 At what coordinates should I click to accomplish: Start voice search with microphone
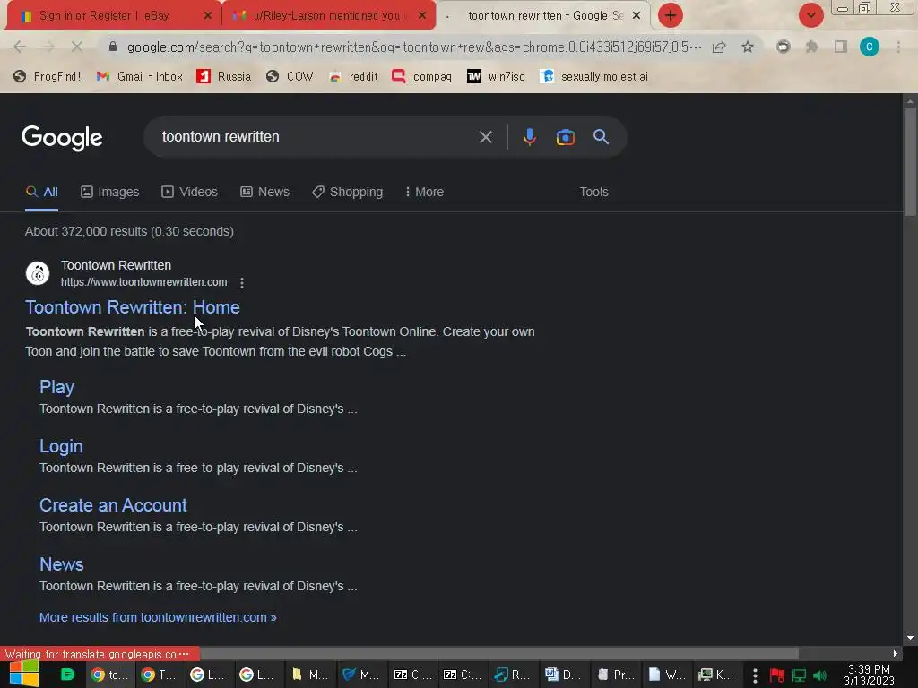[529, 137]
